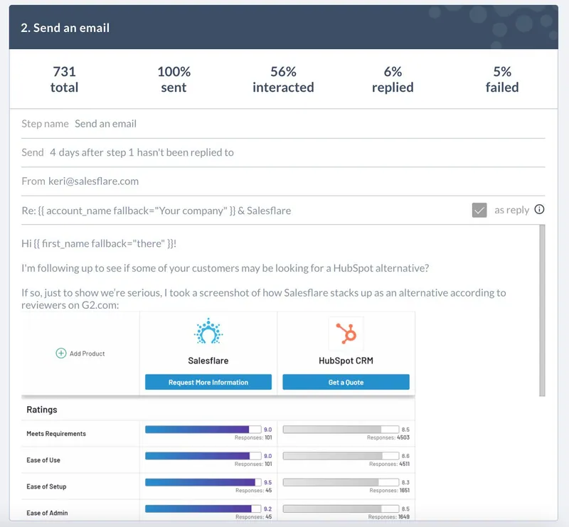Click the '100% sent' statistic
This screenshot has height=527, width=569.
174,79
